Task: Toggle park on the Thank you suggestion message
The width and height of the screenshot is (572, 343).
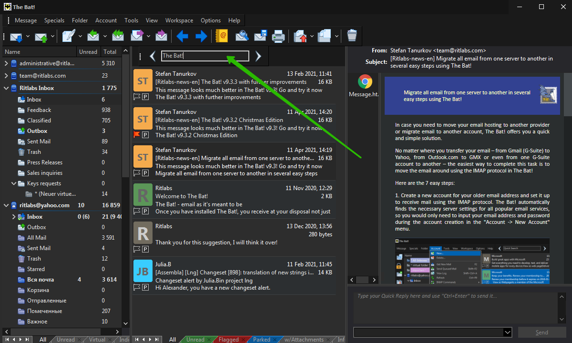Action: (145, 249)
